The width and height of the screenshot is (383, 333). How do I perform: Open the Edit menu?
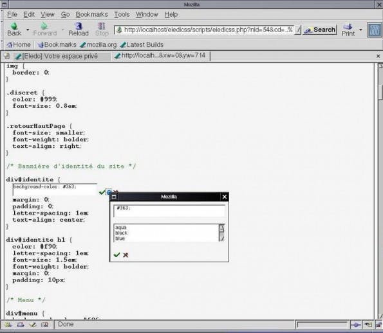pyautogui.click(x=29, y=14)
